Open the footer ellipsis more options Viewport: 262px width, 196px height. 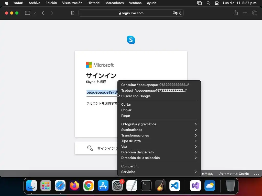[x=256, y=174]
